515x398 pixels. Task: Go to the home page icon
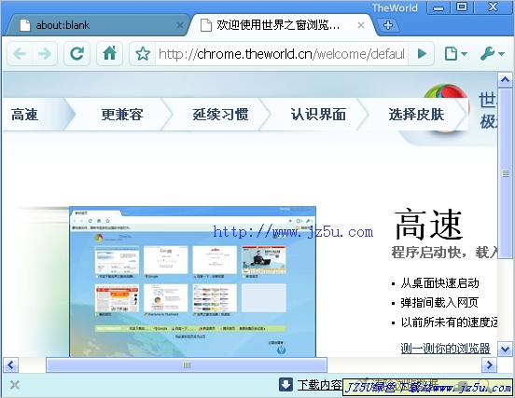point(110,53)
